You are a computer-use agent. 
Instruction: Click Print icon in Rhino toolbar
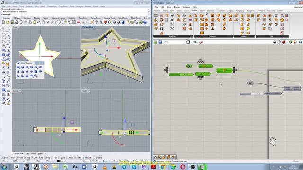(17, 22)
